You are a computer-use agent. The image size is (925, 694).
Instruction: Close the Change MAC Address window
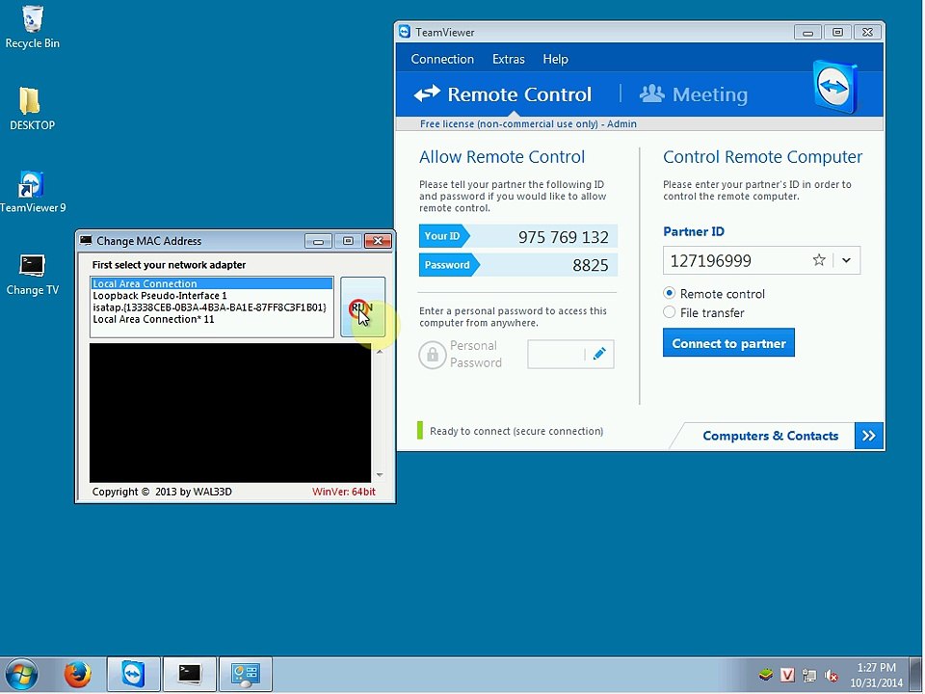[x=378, y=241]
